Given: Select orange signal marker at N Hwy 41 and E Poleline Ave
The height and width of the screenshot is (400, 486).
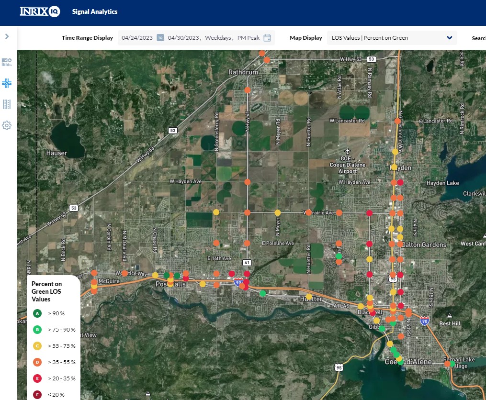Looking at the screenshot, I should [x=247, y=243].
